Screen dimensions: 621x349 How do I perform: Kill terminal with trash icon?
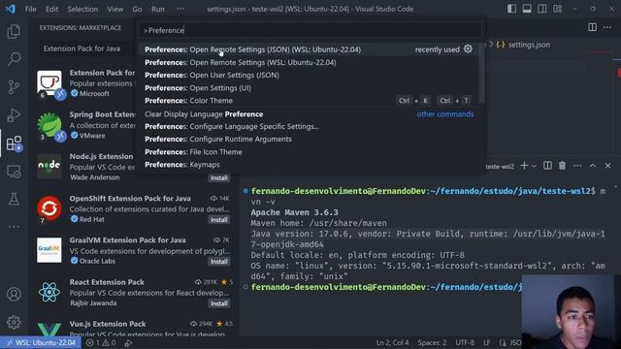563,166
